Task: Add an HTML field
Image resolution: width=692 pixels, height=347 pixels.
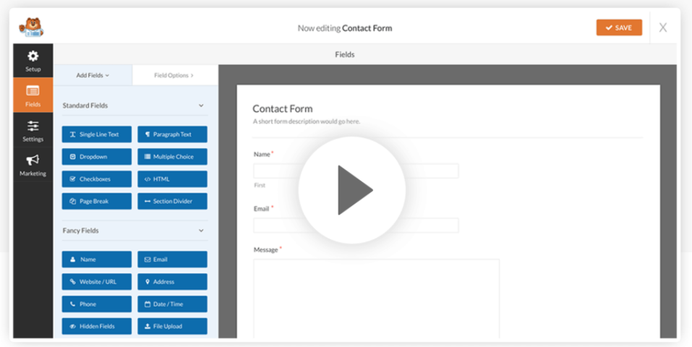Action: pos(172,179)
